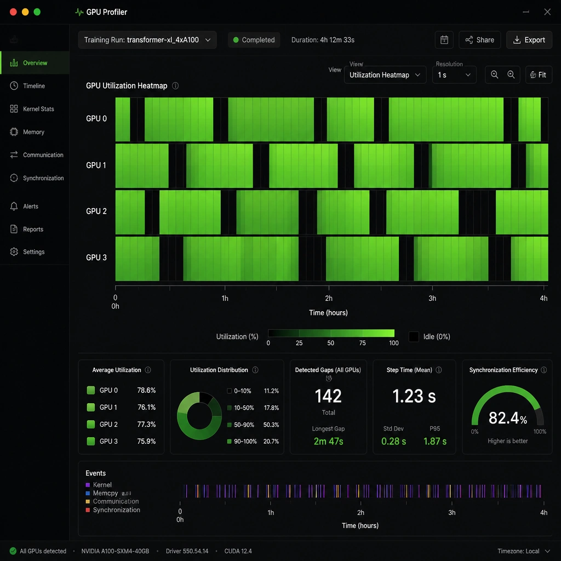Go to Kernel Stats page

click(35, 109)
